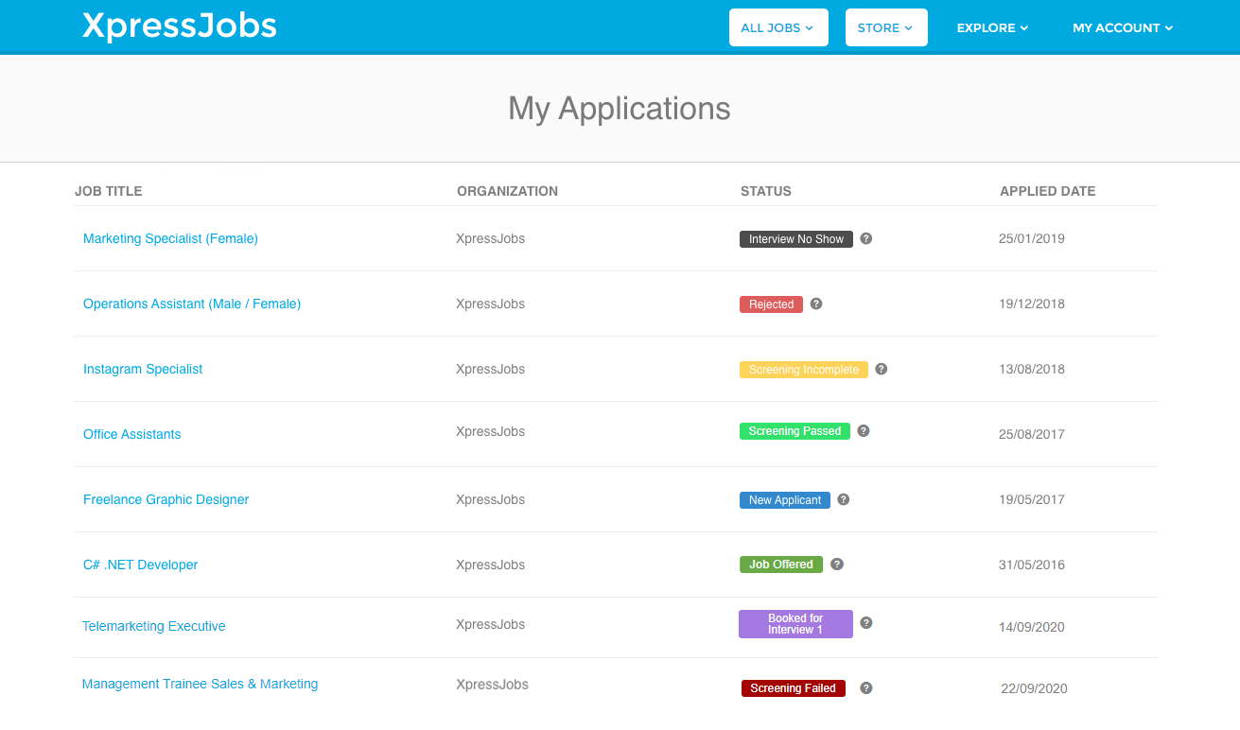This screenshot has width=1240, height=730.
Task: Select the applied date 25/01/2019
Action: click(1032, 238)
